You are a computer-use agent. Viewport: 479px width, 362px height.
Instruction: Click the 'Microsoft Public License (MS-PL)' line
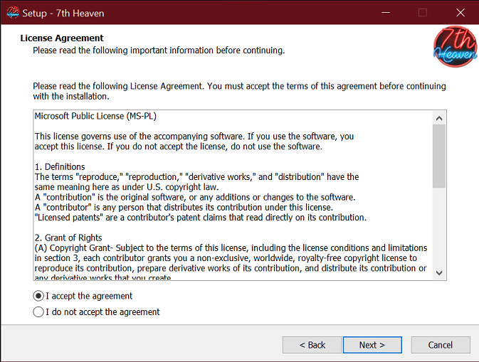[x=95, y=116]
